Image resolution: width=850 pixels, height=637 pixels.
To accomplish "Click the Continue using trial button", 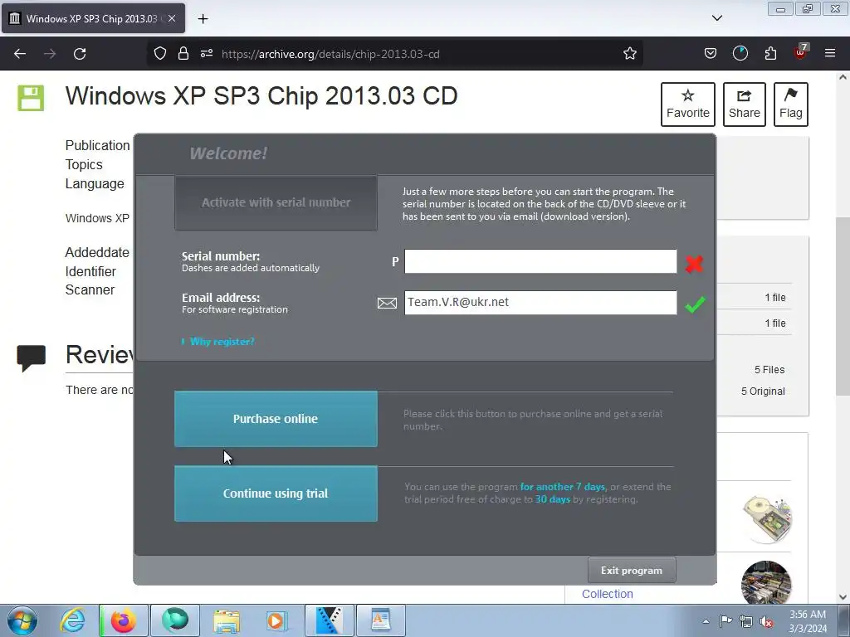I will 276,494.
